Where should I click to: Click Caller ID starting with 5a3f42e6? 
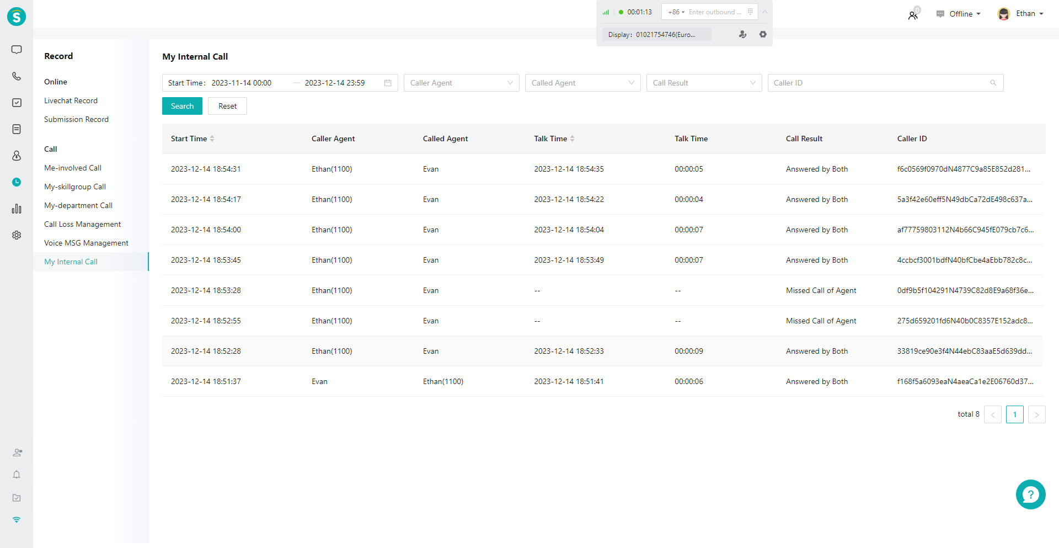[965, 199]
